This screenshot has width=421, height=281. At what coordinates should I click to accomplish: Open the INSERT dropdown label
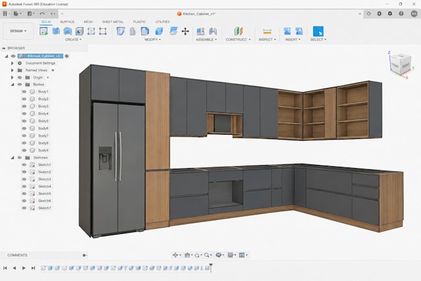[x=293, y=40]
